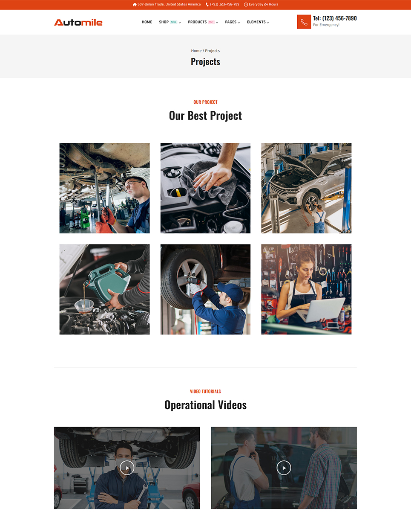Click the phone handset icon in top bar
The width and height of the screenshot is (411, 512).
(207, 5)
